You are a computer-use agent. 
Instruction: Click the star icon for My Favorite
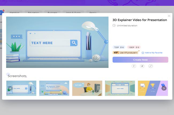coord(143,53)
